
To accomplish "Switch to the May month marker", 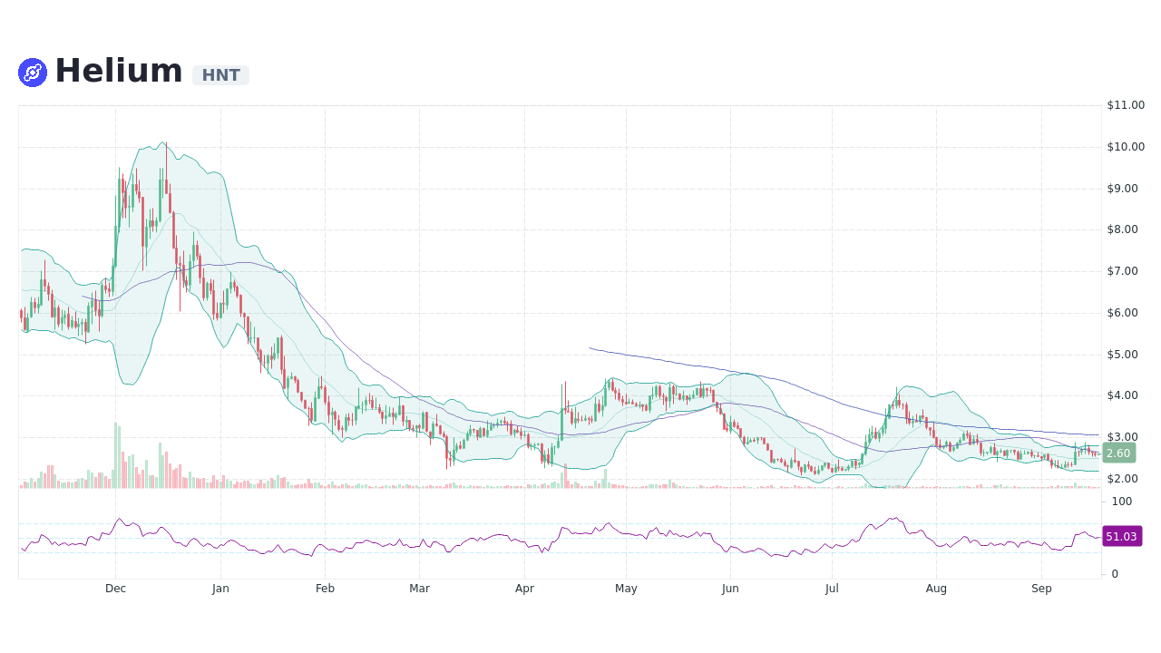I will (x=626, y=588).
